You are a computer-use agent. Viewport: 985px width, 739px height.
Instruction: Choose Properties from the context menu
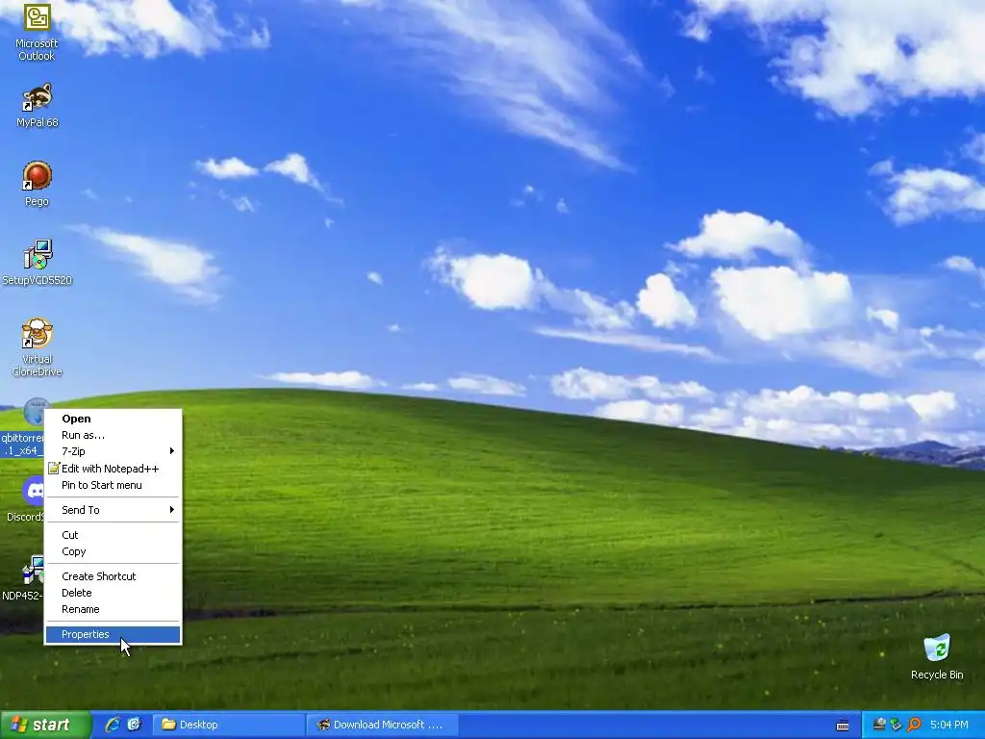coord(114,634)
